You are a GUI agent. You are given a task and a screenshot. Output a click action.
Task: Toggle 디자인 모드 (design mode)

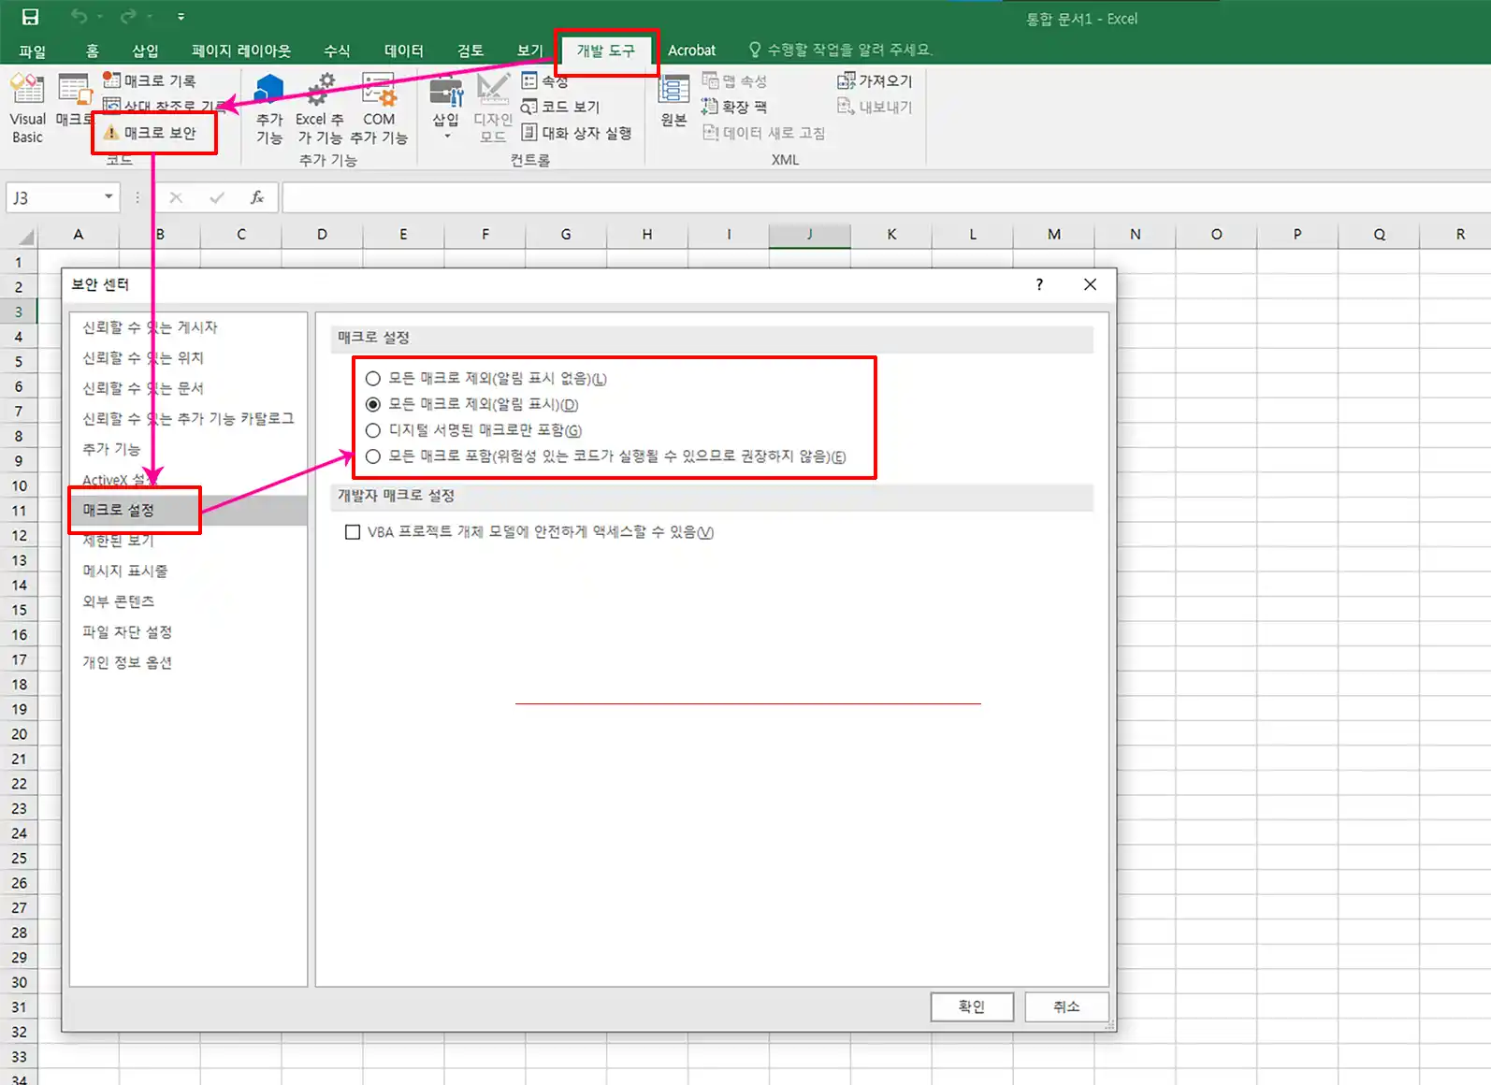tap(493, 109)
